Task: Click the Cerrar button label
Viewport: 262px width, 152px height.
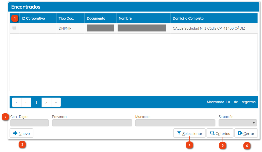Action: (249, 134)
